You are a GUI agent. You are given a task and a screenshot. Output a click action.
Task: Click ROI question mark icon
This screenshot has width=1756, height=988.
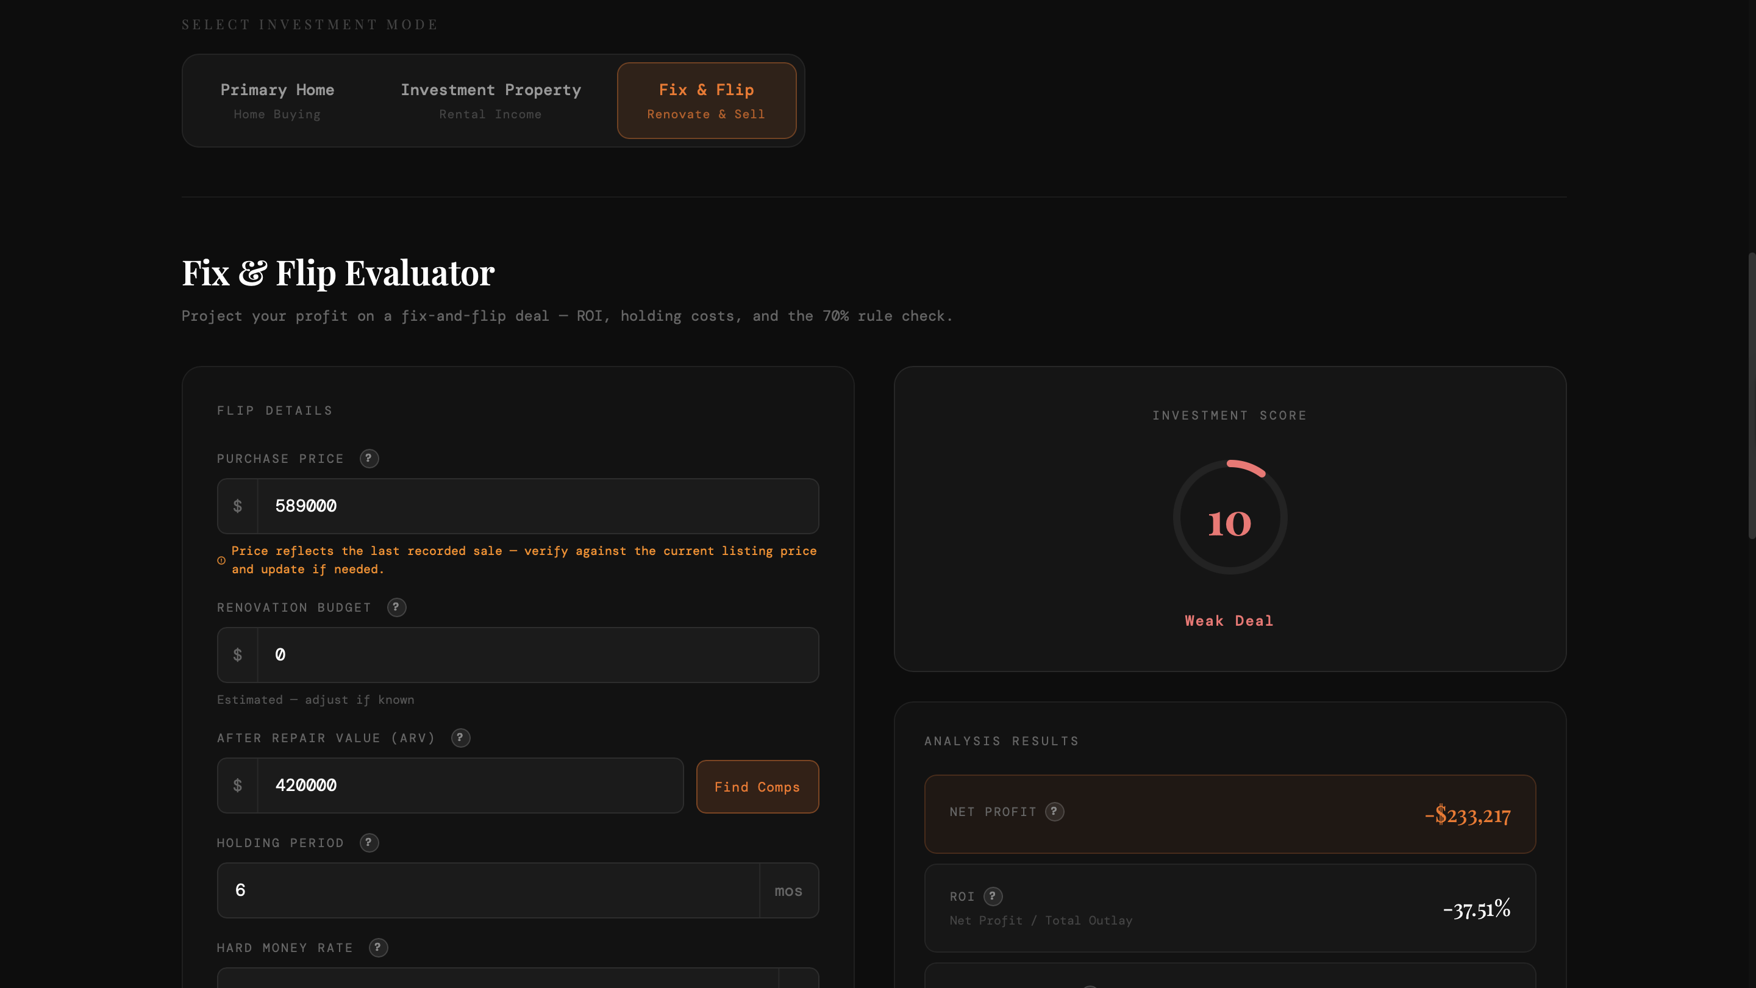[x=993, y=896]
